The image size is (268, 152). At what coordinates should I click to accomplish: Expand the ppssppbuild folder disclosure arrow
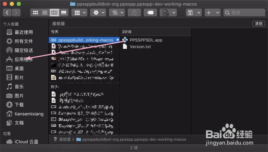118,40
